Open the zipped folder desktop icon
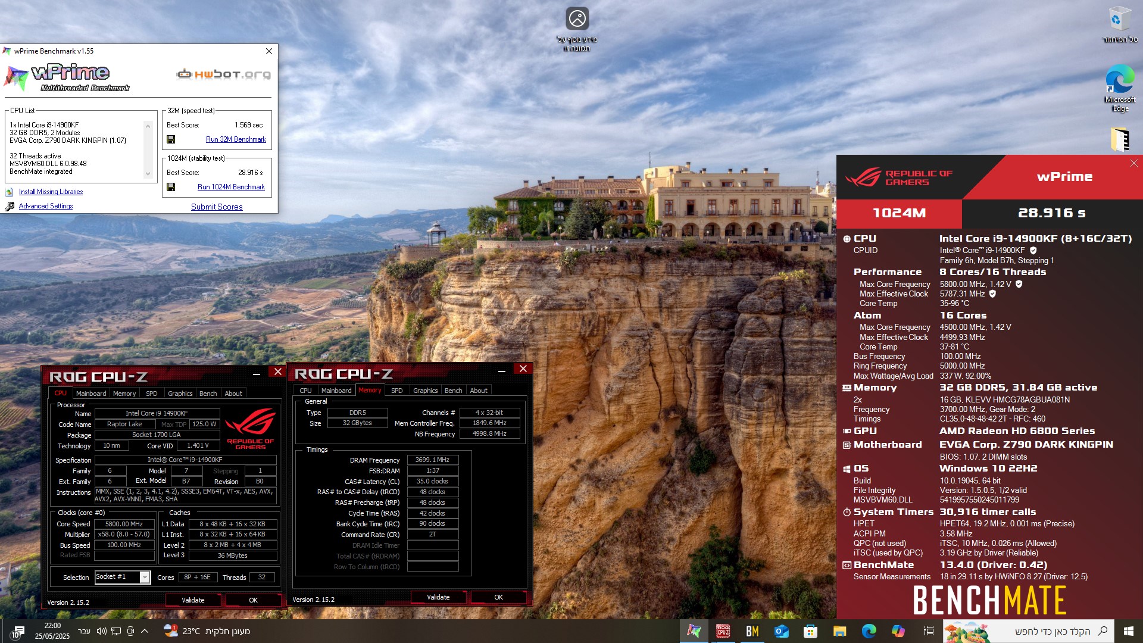The width and height of the screenshot is (1143, 643). [1120, 140]
